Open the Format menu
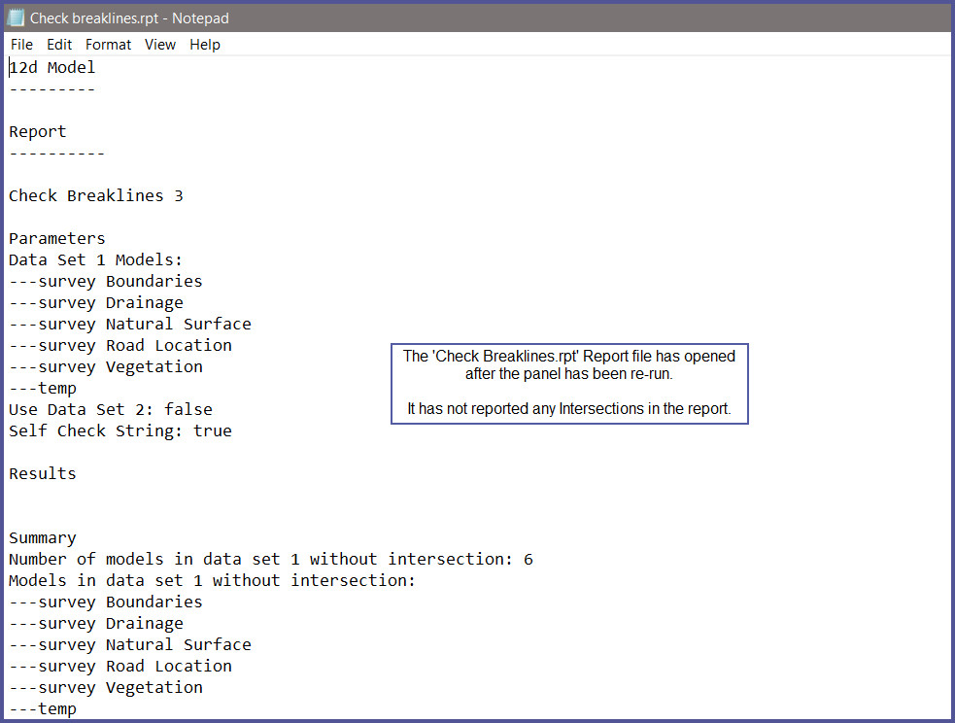 [109, 45]
